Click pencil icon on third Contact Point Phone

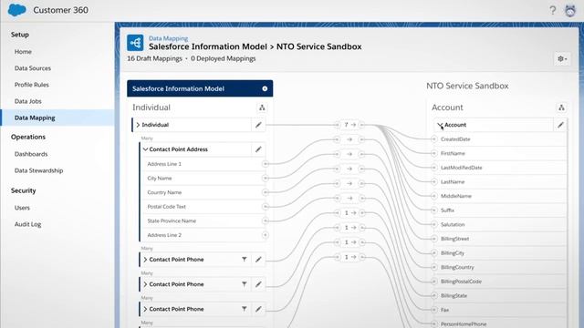tap(258, 309)
